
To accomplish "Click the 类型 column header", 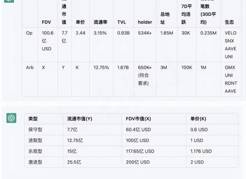I will coord(33,119).
